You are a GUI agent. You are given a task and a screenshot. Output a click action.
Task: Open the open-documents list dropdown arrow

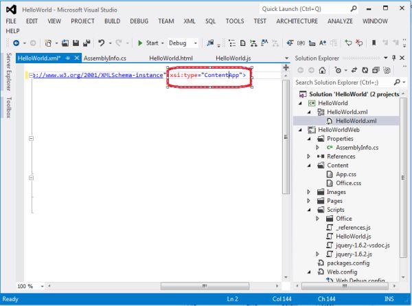pos(286,58)
